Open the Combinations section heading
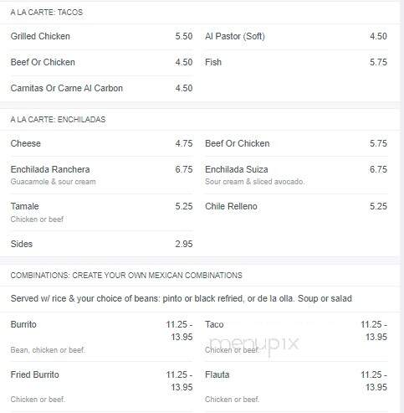 (126, 276)
